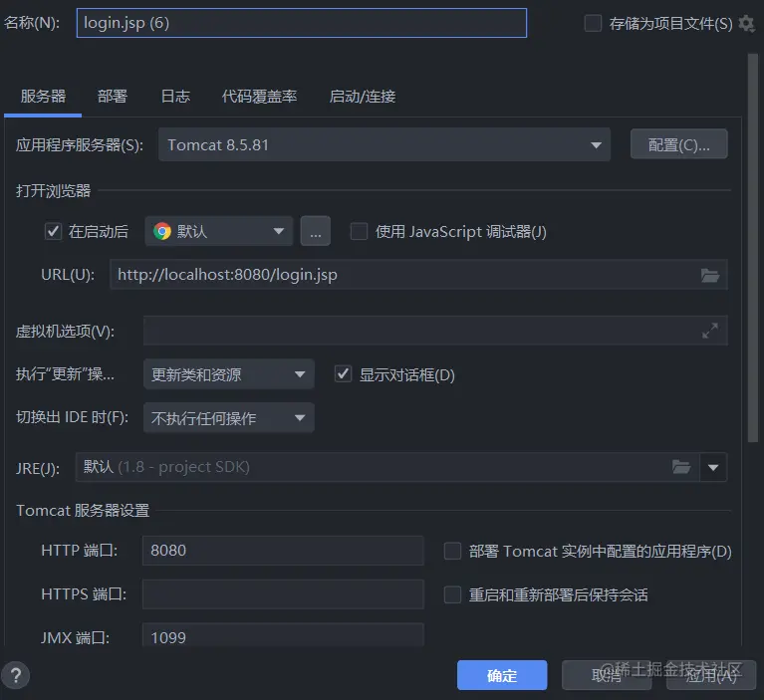Toggle the 显示对话框 checkbox
The height and width of the screenshot is (700, 764).
point(343,374)
